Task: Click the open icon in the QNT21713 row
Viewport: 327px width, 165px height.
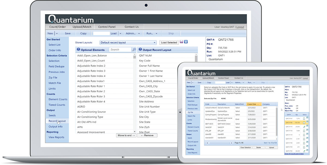Action: pyautogui.click(x=307, y=126)
